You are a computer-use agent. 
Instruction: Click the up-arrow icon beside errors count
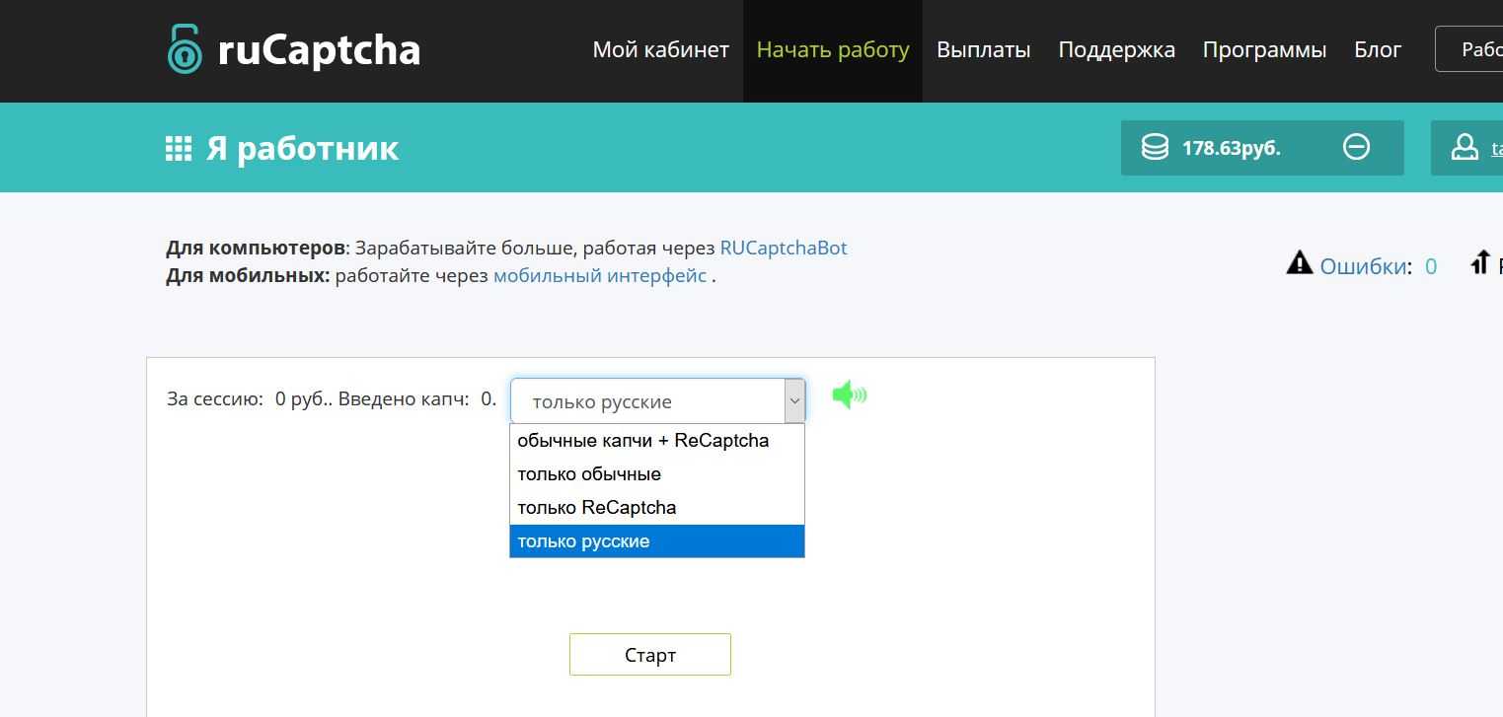[1479, 262]
